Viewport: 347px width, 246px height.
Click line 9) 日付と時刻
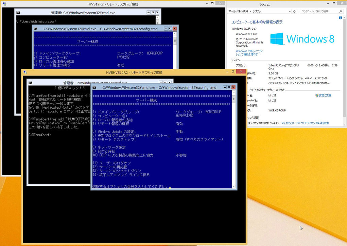pos(104,151)
